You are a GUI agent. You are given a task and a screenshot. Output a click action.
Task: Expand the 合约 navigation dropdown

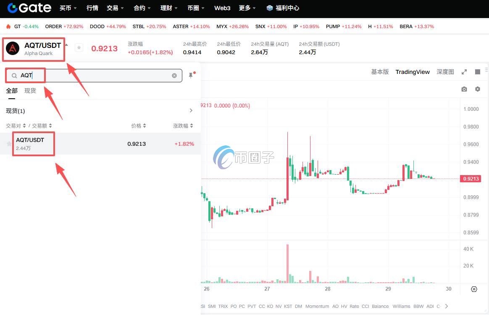click(142, 8)
